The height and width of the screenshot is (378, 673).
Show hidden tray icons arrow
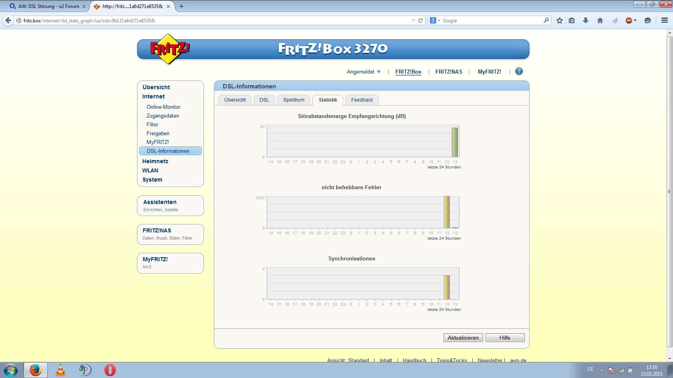tap(601, 370)
